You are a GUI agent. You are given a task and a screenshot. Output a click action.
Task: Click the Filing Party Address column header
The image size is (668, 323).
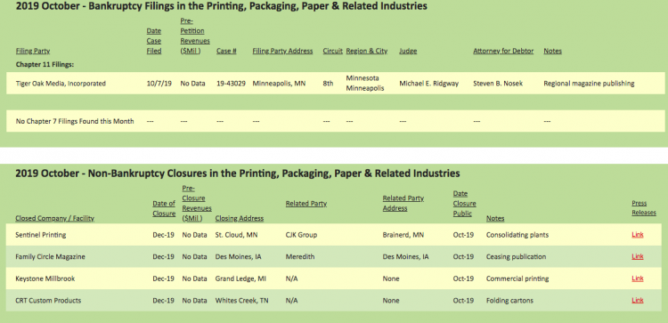282,51
